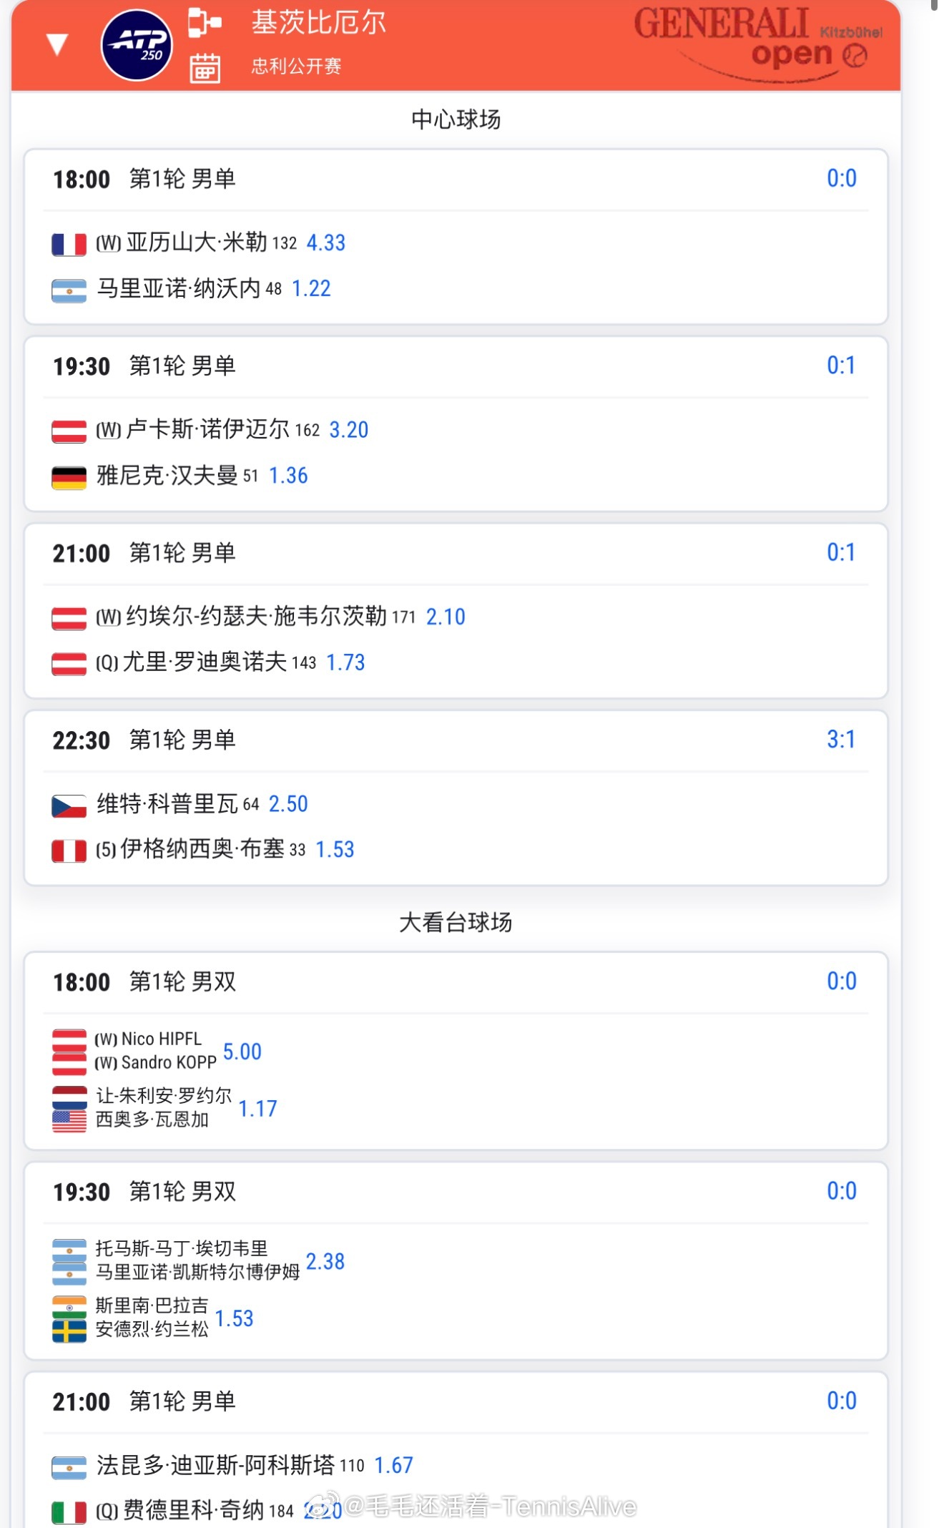Click the Generali Open Kitzbühel logo
This screenshot has height=1528, width=944.
pyautogui.click(x=757, y=43)
